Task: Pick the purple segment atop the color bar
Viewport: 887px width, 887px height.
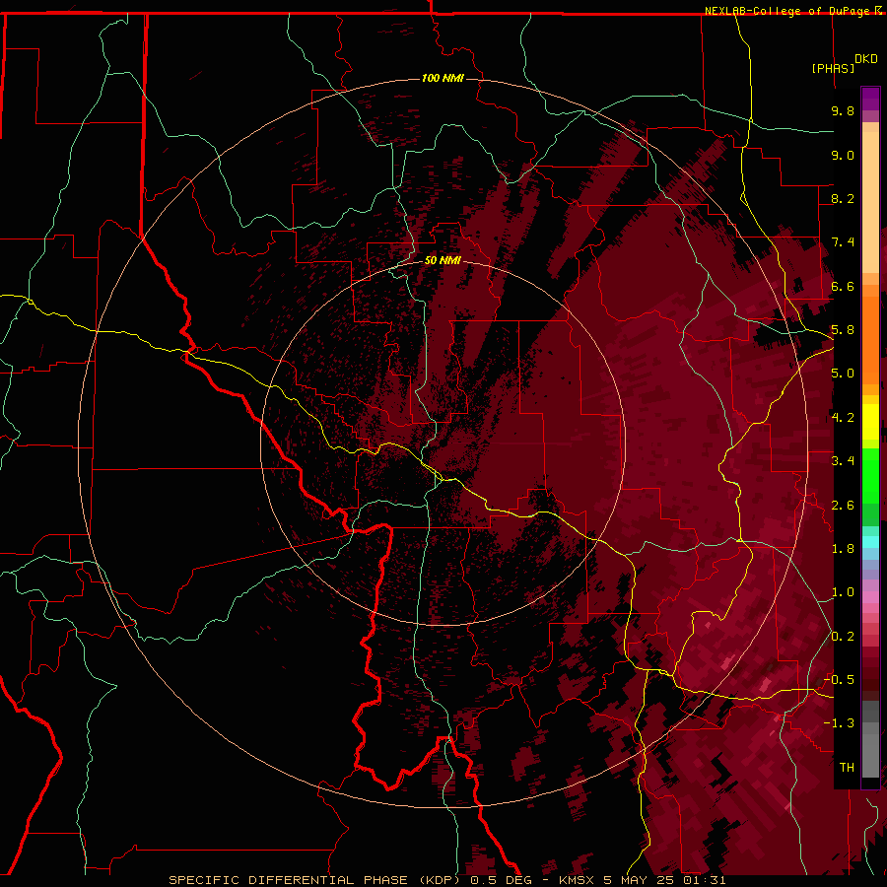Action: click(x=870, y=99)
